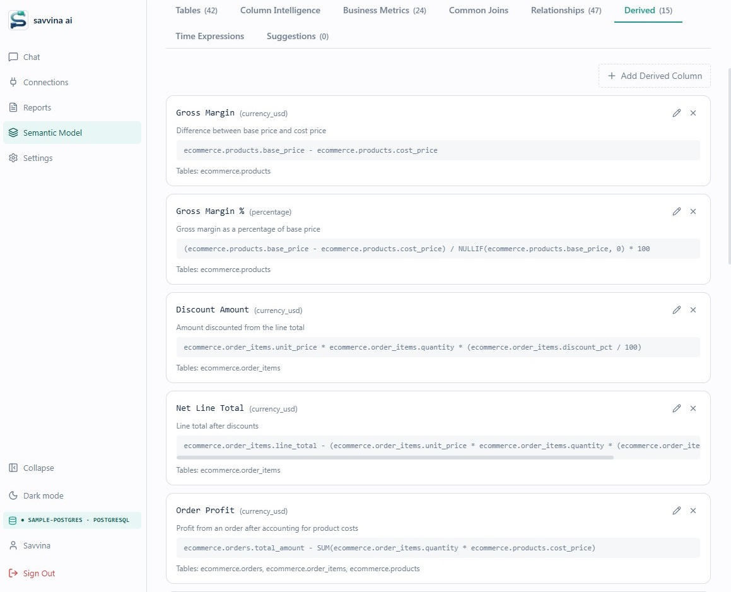Viewport: 731px width, 592px height.
Task: Collapse the sidebar
Action: tap(72, 468)
